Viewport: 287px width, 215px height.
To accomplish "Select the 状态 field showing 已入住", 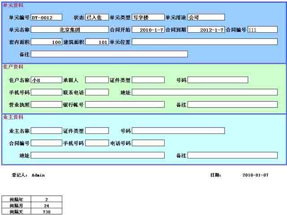I will 96,17.
